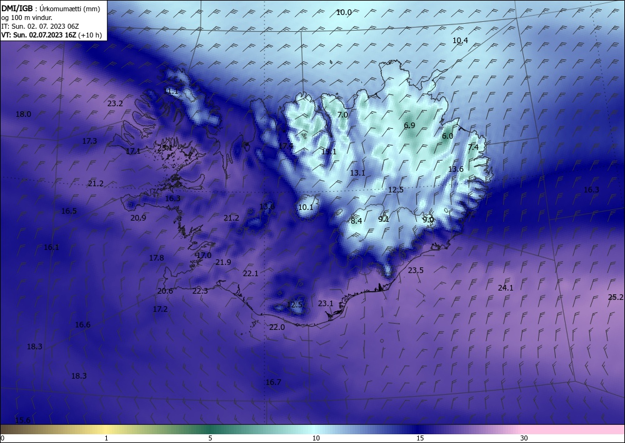Click the 11.1 value over the Westfjords
The width and height of the screenshot is (625, 443).
pos(171,91)
